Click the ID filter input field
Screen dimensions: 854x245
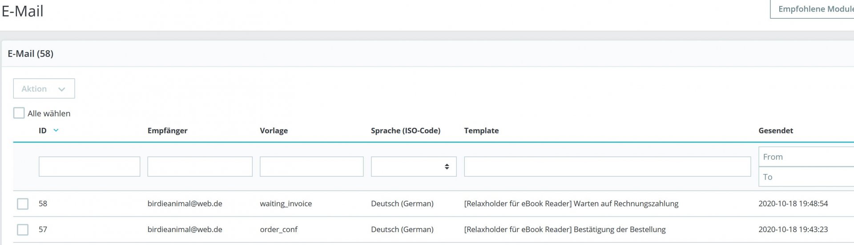[x=89, y=167]
